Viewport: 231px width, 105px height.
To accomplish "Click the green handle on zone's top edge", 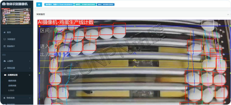I will tap(135, 26).
